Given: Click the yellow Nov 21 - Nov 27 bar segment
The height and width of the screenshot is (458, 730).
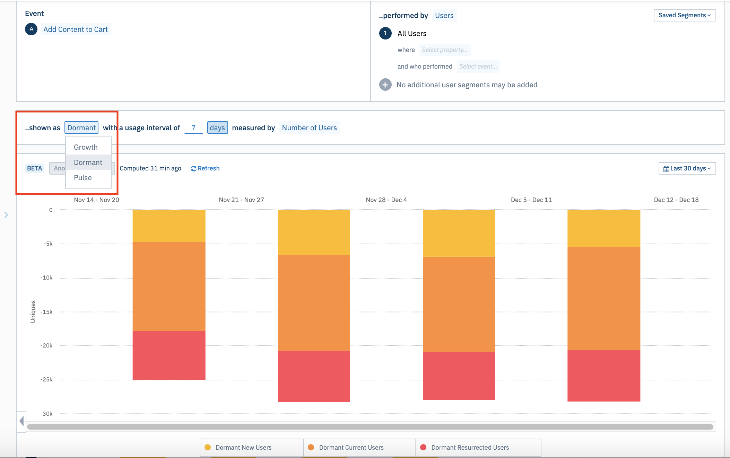Looking at the screenshot, I should (314, 232).
